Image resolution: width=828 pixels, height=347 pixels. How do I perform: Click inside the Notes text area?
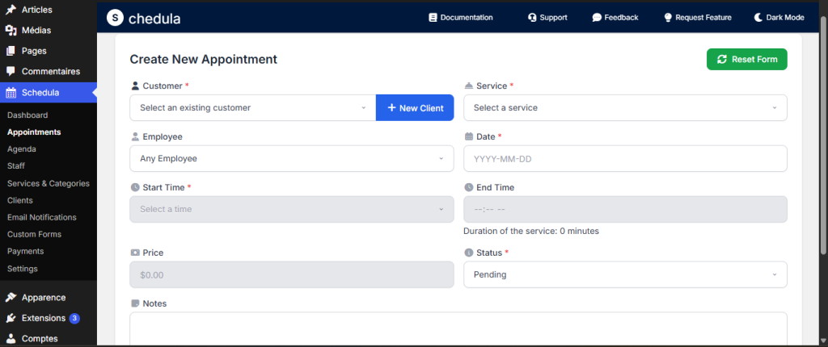458,328
